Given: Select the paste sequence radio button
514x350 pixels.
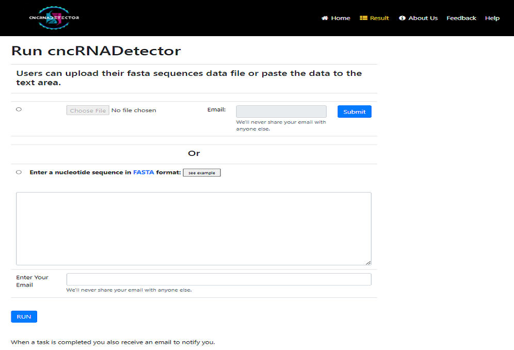Looking at the screenshot, I should [19, 172].
